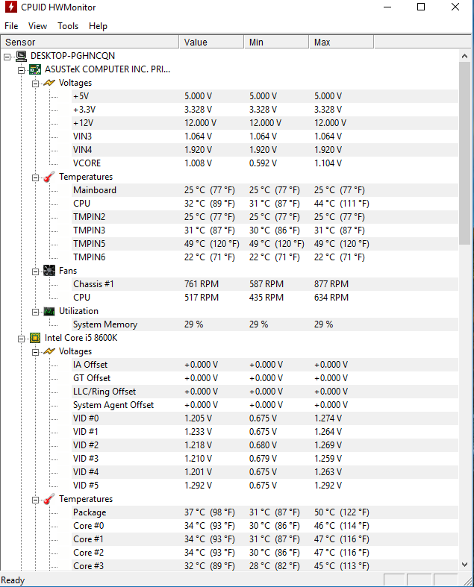The image size is (474, 587).
Task: Click the motherboard Voltages lightning icon
Action: coord(49,83)
